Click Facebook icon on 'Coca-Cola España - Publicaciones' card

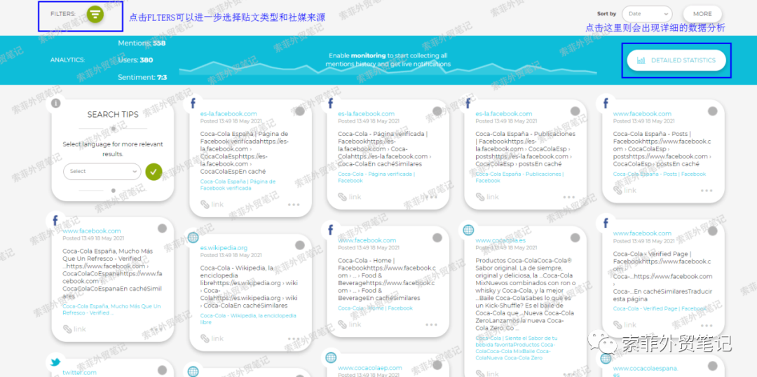pos(468,103)
